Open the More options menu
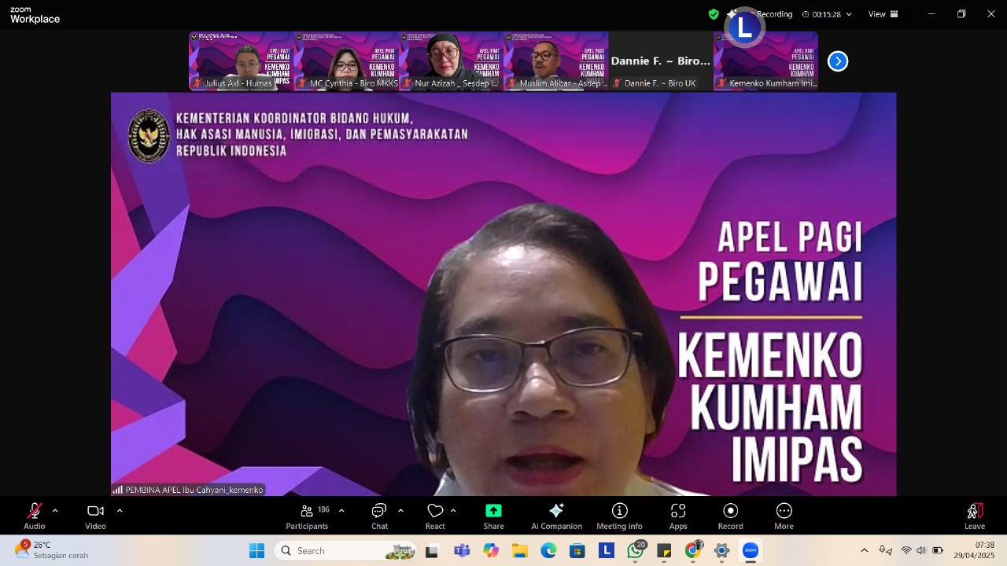This screenshot has width=1007, height=566. [784, 515]
